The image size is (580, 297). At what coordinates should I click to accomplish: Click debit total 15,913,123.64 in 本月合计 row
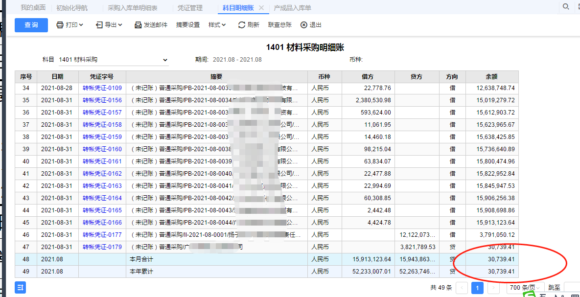tap(371, 259)
